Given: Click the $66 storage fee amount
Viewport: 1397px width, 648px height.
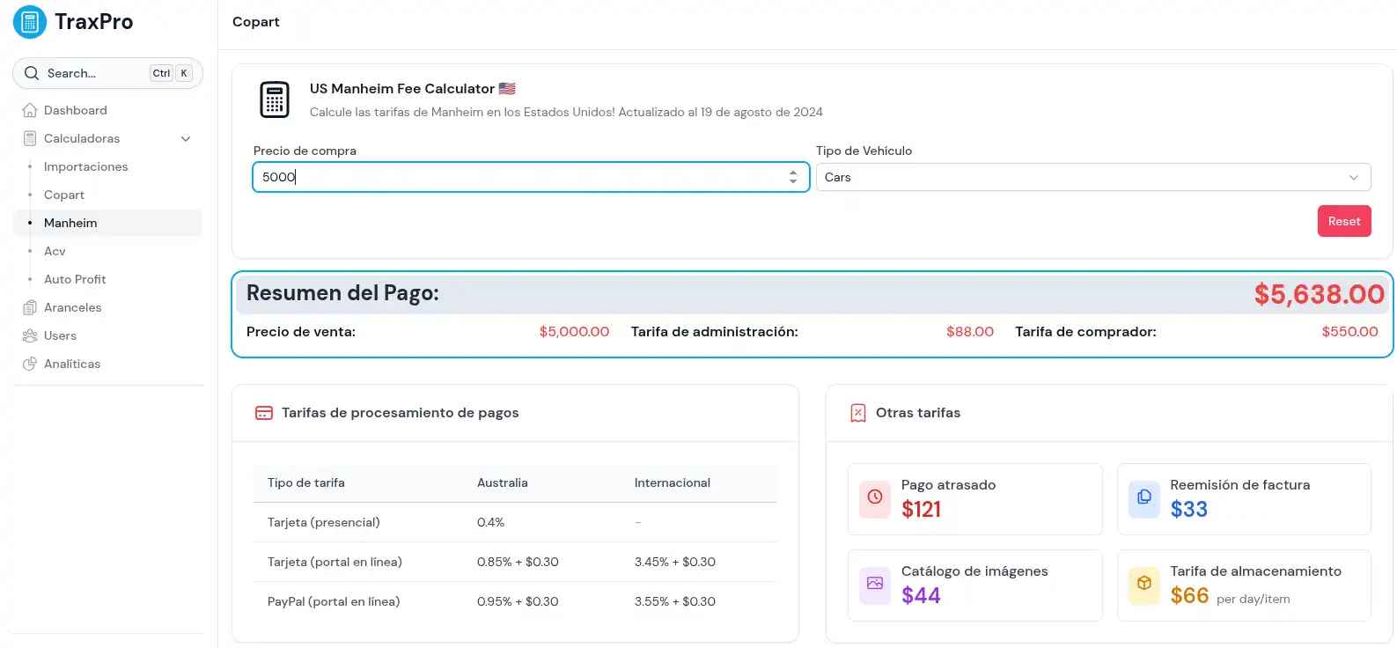Looking at the screenshot, I should click(x=1189, y=595).
